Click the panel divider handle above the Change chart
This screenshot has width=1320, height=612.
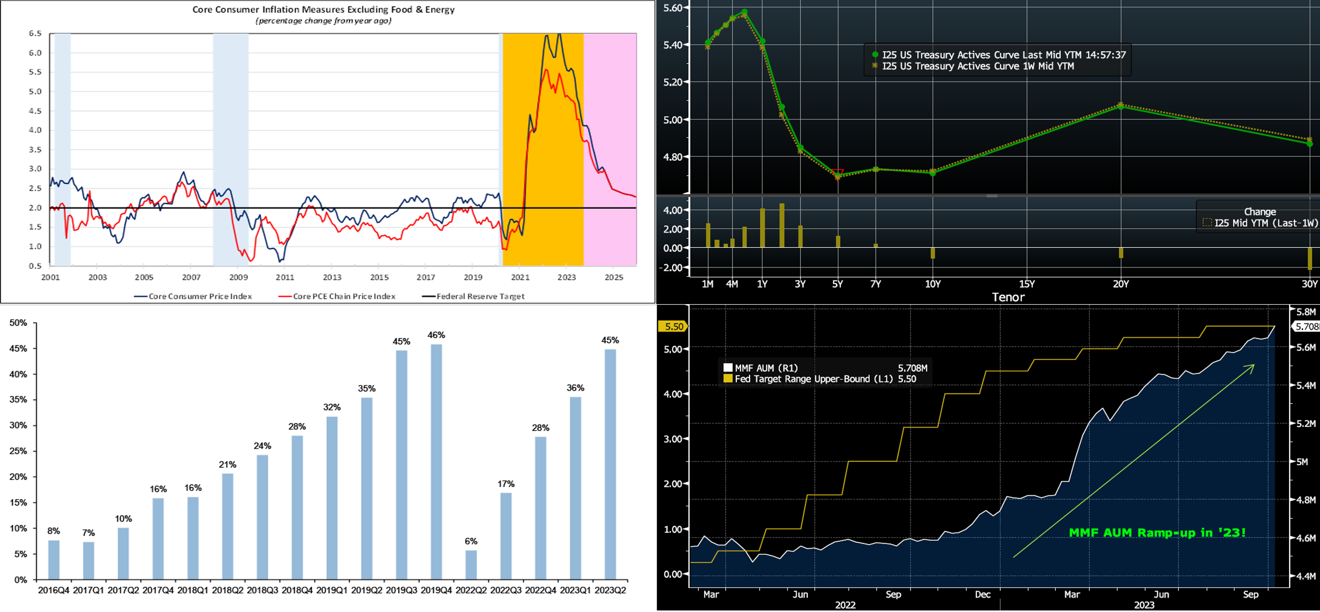click(x=992, y=196)
